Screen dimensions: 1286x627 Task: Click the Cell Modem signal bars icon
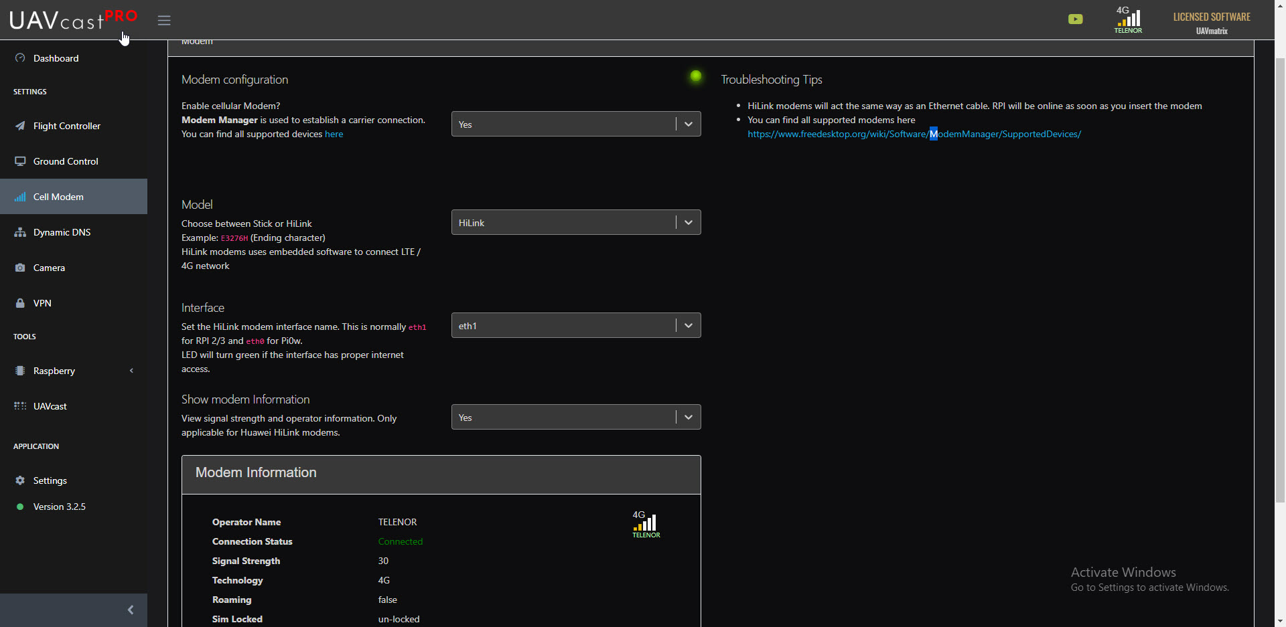20,197
